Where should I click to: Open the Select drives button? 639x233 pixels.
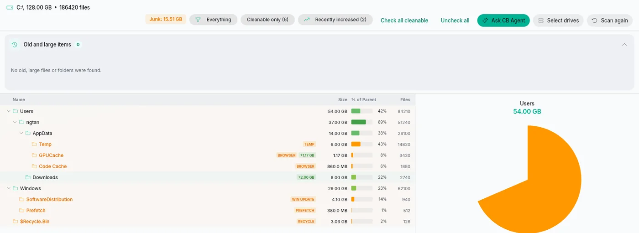click(x=558, y=21)
